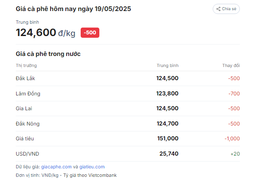Viewport: 270px width, 187px height.
Task: Select the Đắk Nông market row
Action: (128, 124)
